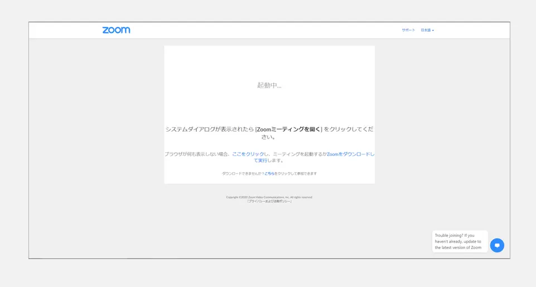Click the こちら link to join

(x=269, y=174)
